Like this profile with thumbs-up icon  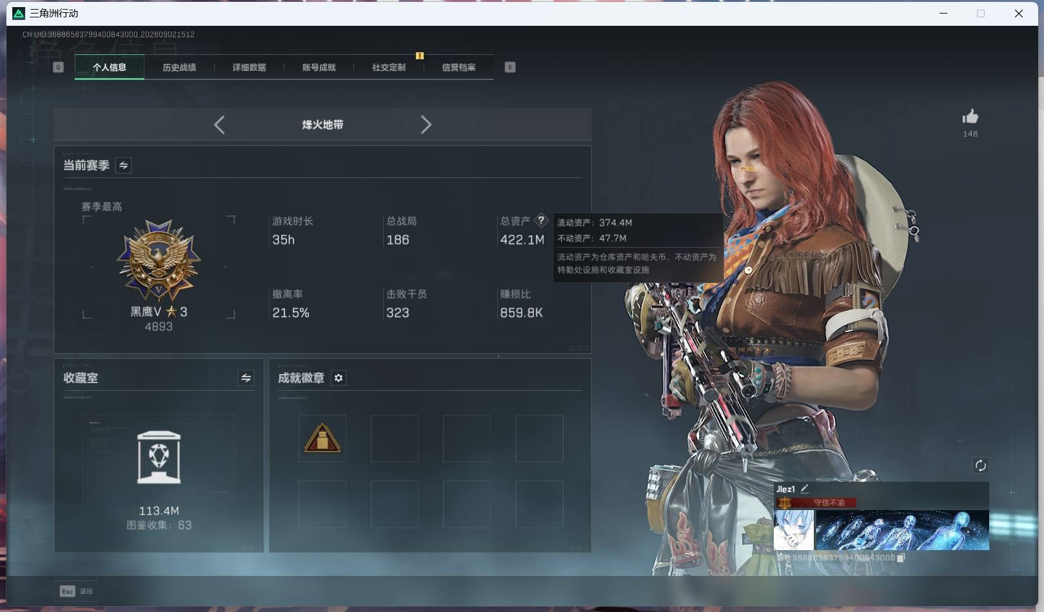(970, 117)
